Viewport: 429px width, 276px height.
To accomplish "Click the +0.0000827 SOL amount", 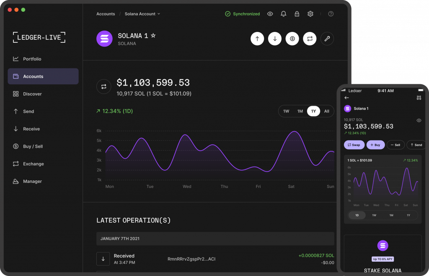I will [x=316, y=255].
